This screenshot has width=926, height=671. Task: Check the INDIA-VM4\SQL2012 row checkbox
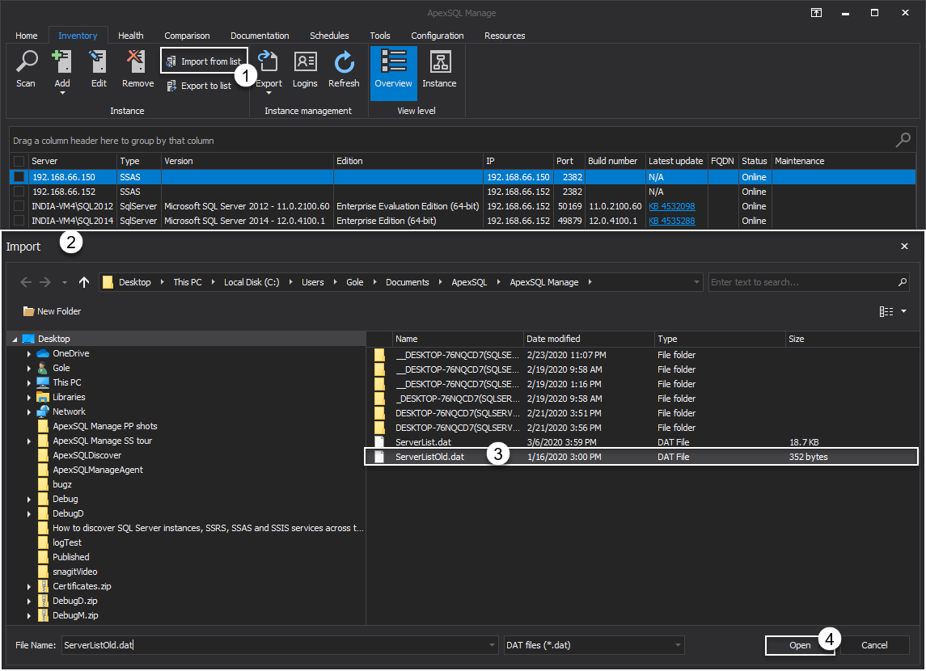[x=19, y=206]
